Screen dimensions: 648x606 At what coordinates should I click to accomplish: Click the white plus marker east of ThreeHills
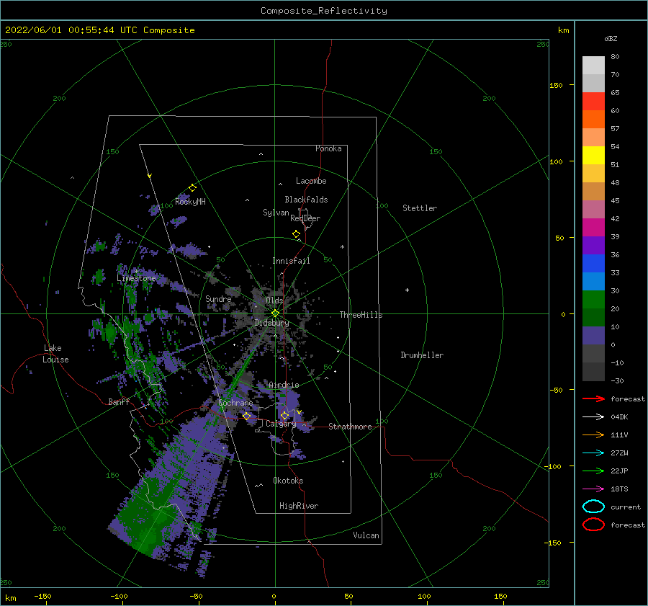407,290
